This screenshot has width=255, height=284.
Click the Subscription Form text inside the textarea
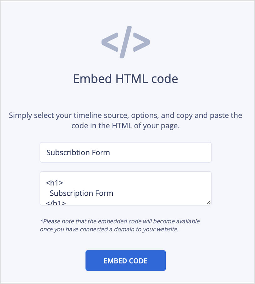[x=82, y=193]
